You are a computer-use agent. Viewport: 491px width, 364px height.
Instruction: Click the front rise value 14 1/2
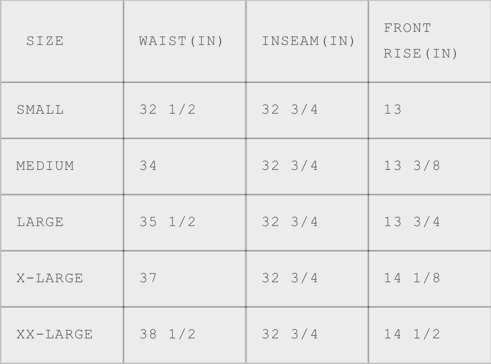click(x=412, y=334)
